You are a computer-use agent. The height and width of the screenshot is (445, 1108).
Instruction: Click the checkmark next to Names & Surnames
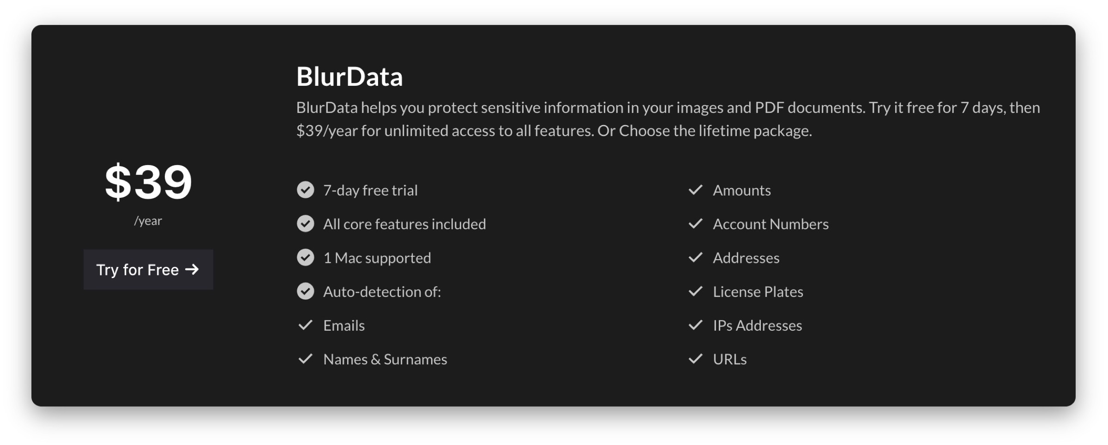(x=305, y=359)
